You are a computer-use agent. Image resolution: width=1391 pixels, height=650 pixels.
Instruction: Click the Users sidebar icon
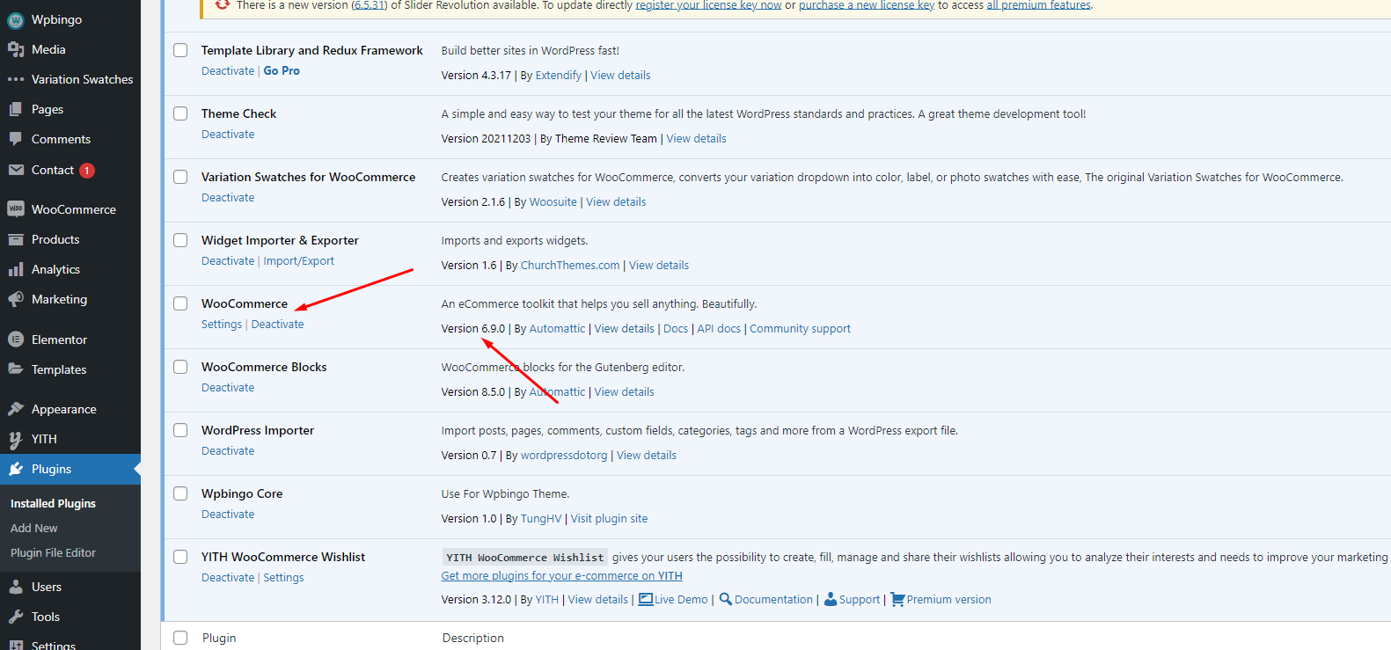[x=16, y=587]
